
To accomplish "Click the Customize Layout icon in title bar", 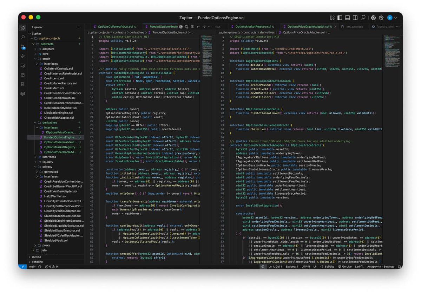I will tap(332, 18).
